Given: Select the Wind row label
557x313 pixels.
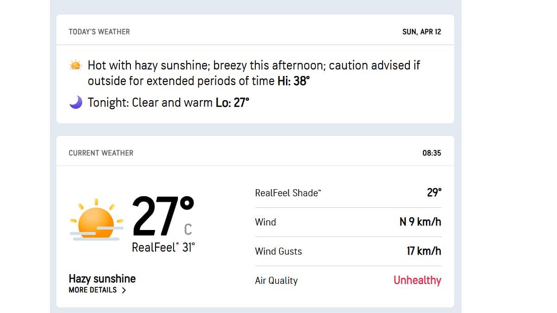Looking at the screenshot, I should click(266, 222).
